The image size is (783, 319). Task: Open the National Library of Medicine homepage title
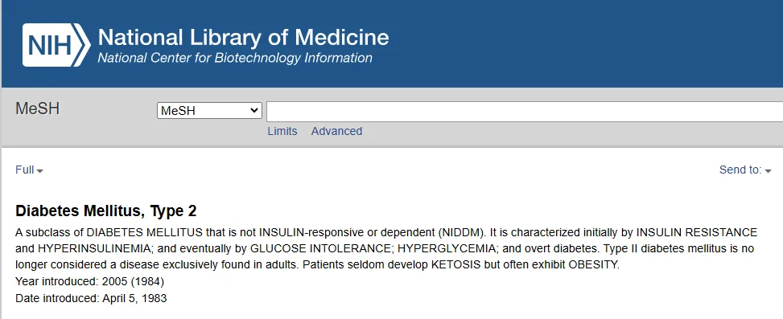(x=243, y=38)
